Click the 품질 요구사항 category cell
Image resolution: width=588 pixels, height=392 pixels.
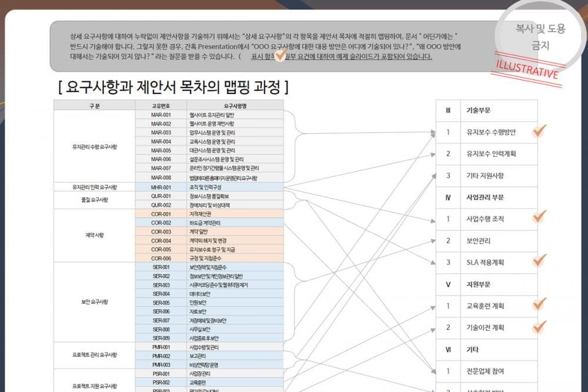coord(95,200)
